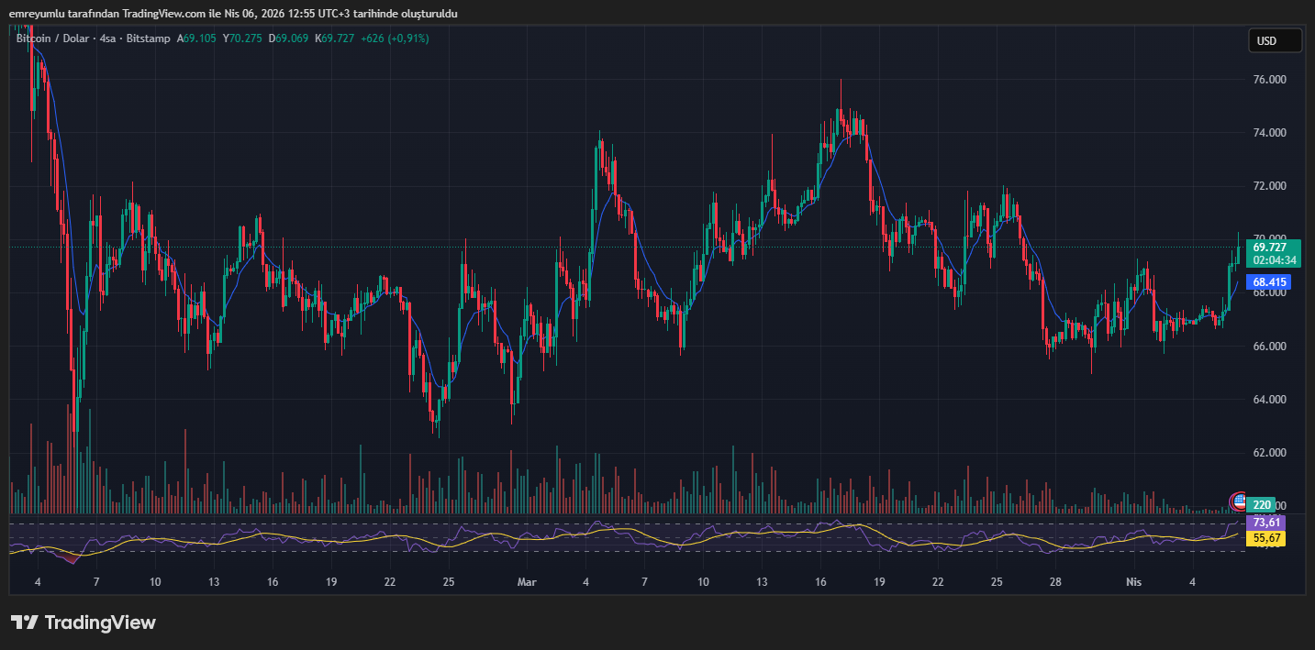
Task: Click the +626 (+0,91%) change value
Action: tap(395, 39)
